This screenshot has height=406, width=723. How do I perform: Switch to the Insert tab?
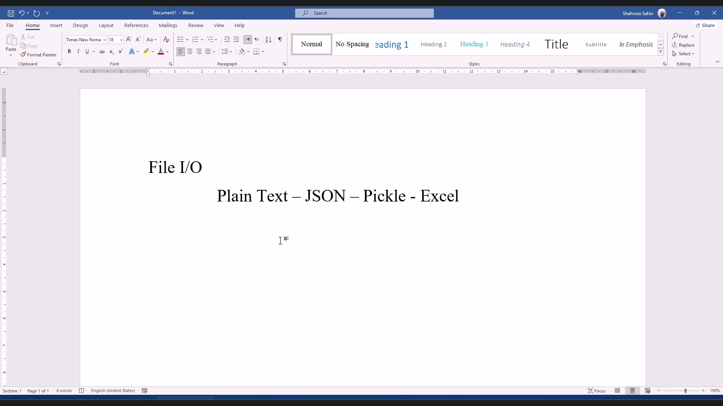tap(56, 26)
